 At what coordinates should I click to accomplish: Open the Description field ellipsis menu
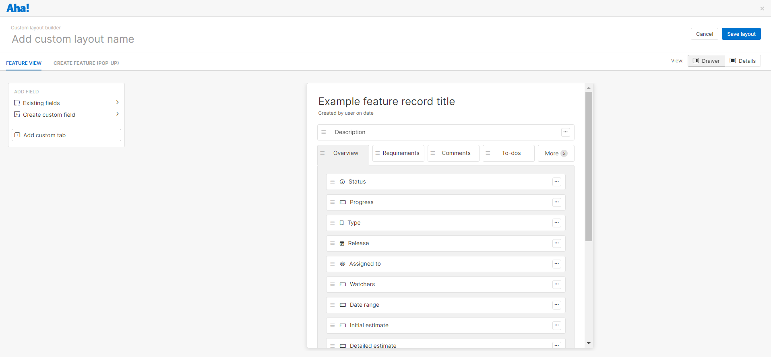(x=565, y=132)
